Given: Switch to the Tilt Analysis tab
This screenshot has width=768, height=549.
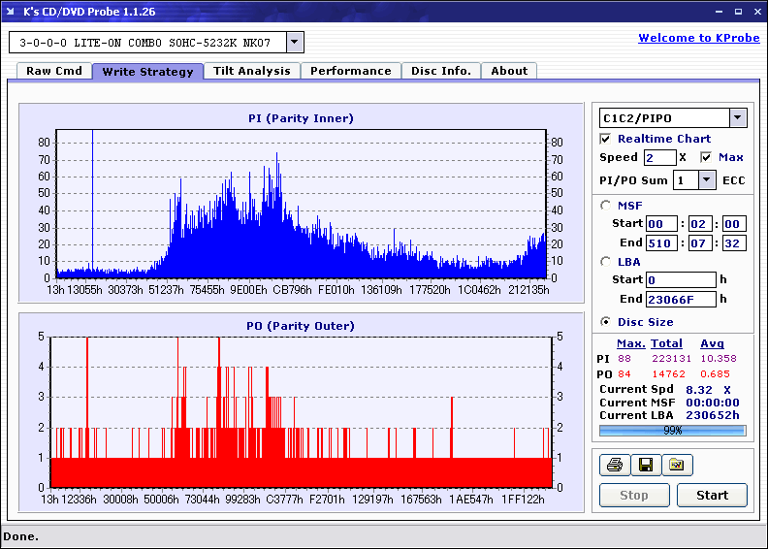Looking at the screenshot, I should (x=252, y=71).
